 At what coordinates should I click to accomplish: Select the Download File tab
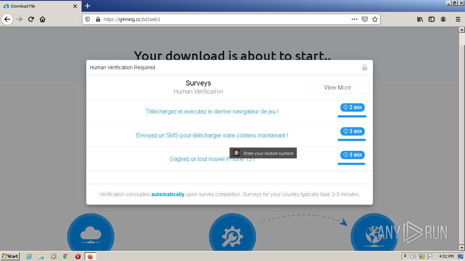tap(41, 6)
